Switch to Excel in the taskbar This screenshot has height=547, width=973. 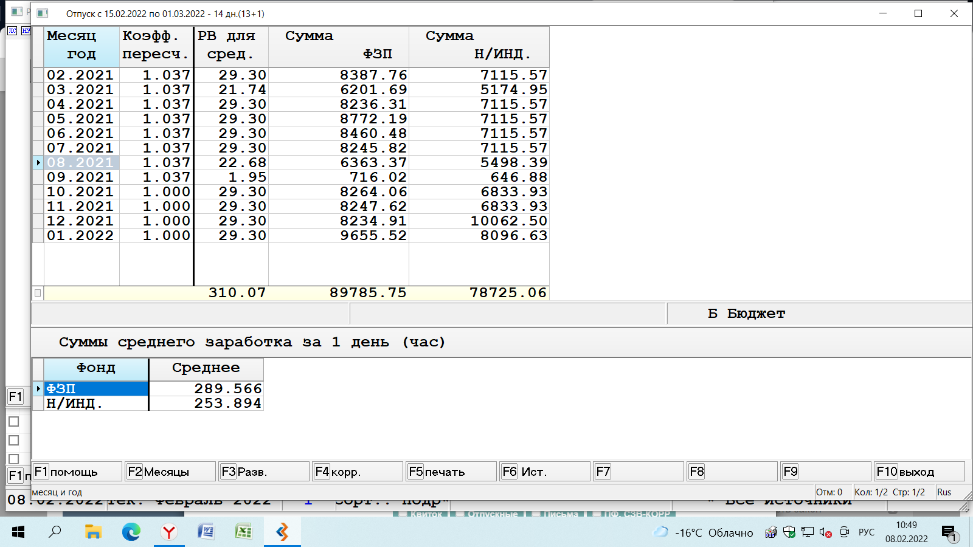(x=244, y=532)
